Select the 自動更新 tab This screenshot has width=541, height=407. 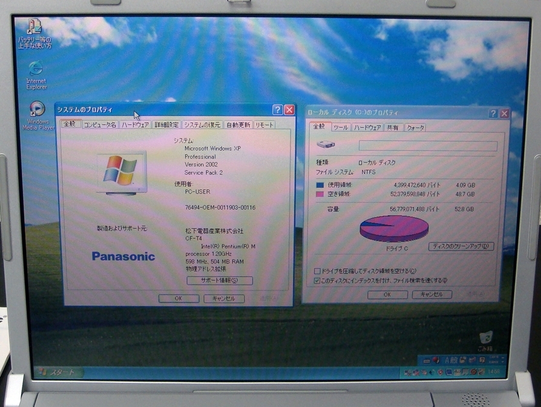click(238, 125)
